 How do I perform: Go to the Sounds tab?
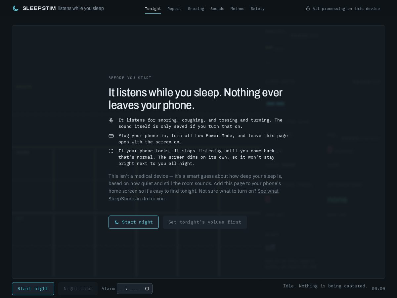point(217,9)
